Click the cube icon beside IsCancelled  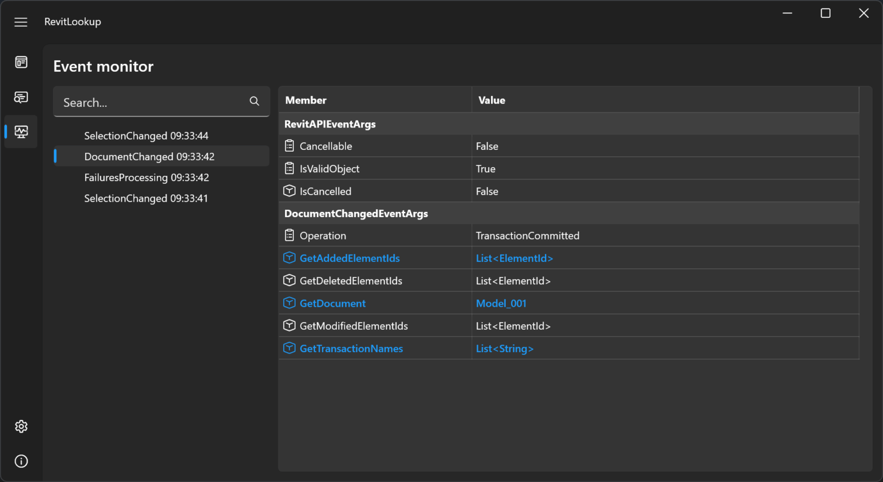pyautogui.click(x=289, y=191)
